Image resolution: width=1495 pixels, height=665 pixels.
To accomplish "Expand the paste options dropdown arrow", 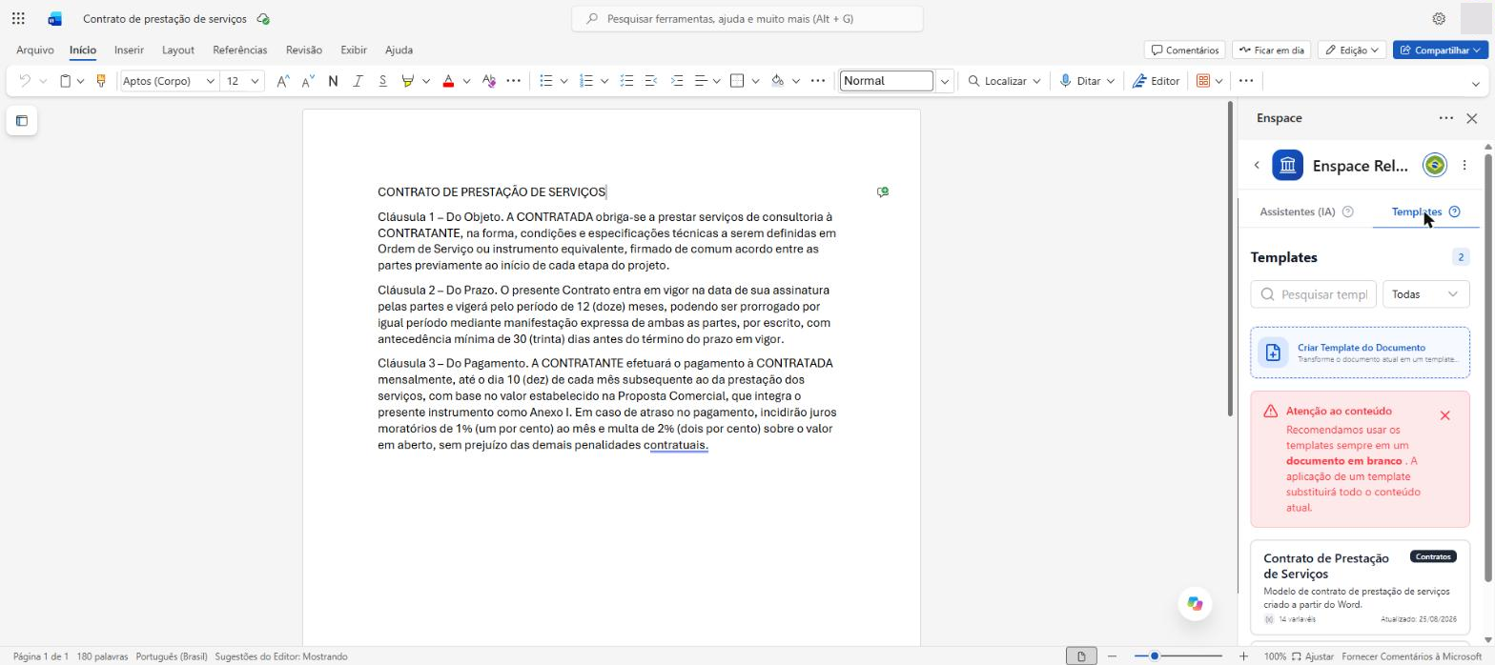I will (80, 81).
